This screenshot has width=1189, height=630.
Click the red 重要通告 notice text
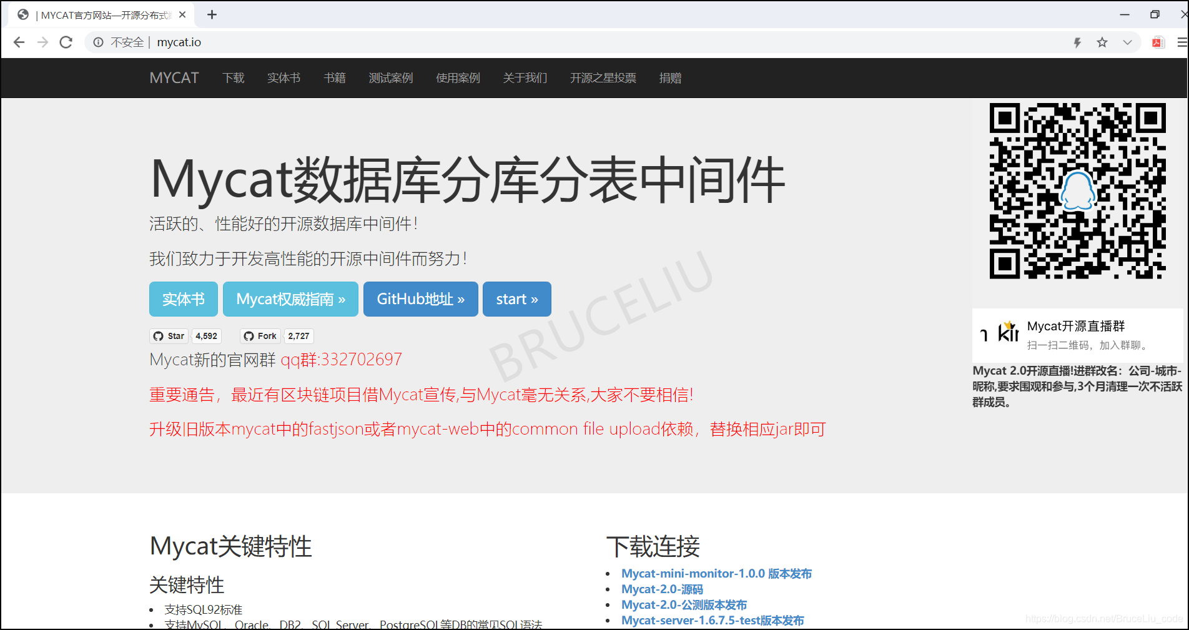(422, 395)
